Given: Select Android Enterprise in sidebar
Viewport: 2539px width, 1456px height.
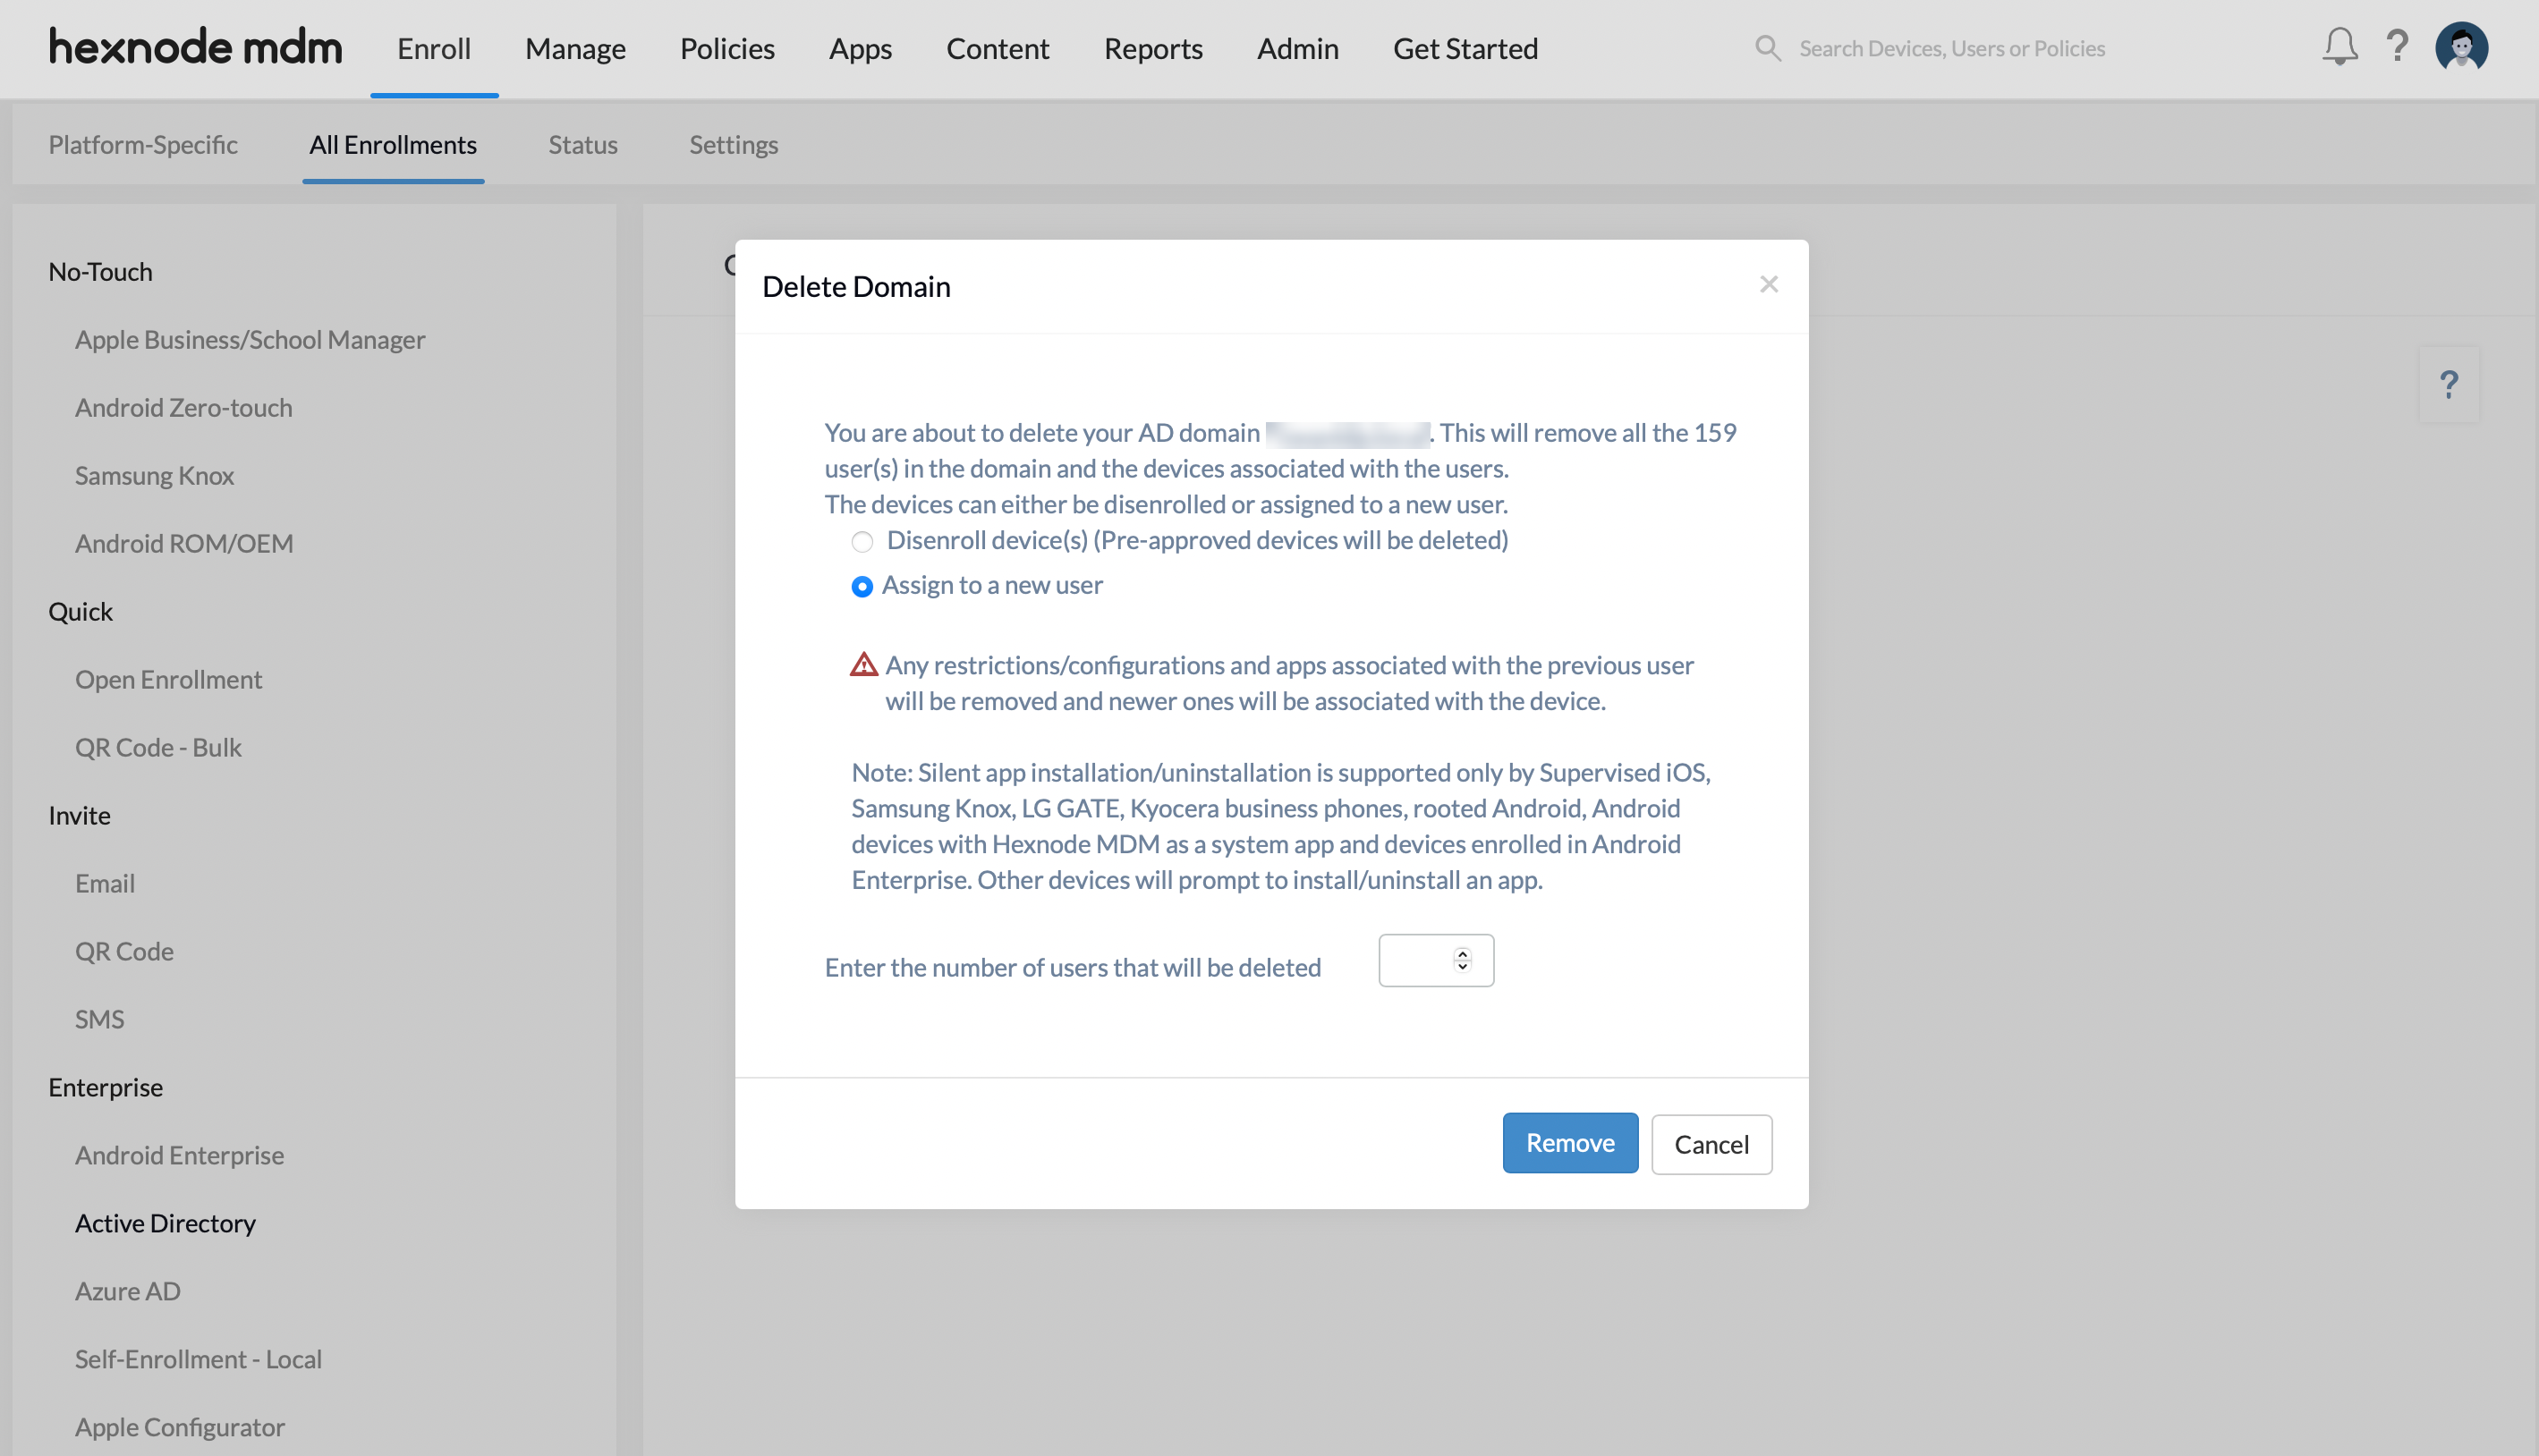Looking at the screenshot, I should coord(179,1156).
